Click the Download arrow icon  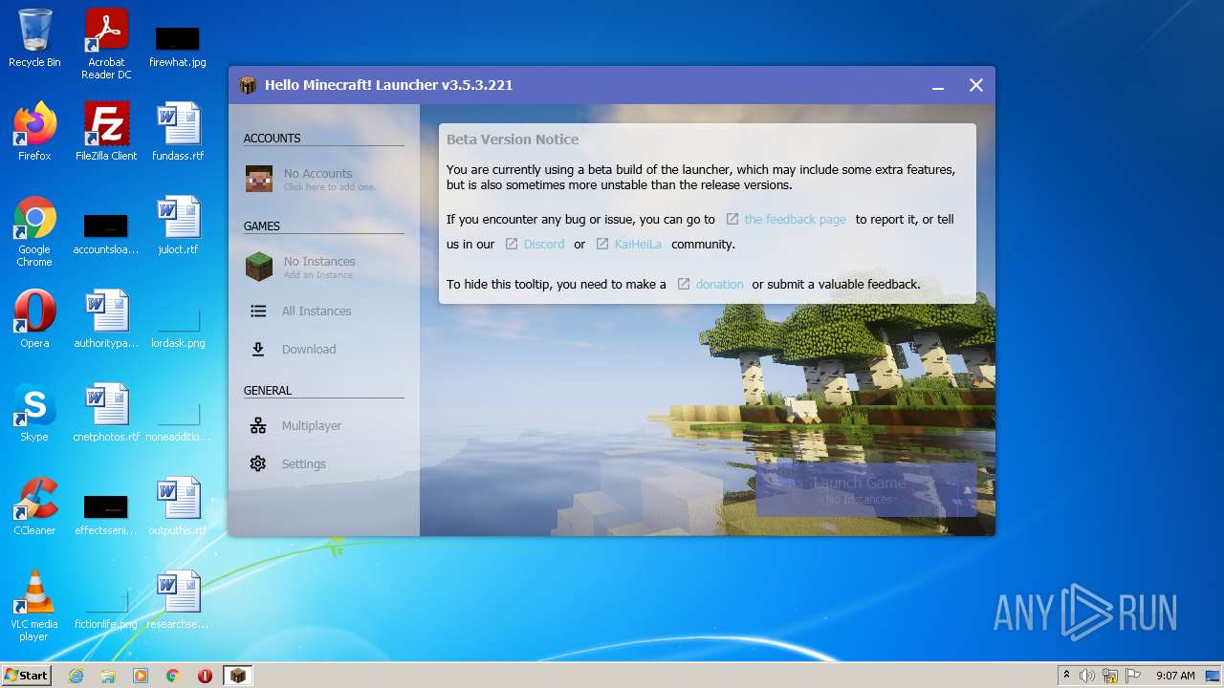pos(258,349)
